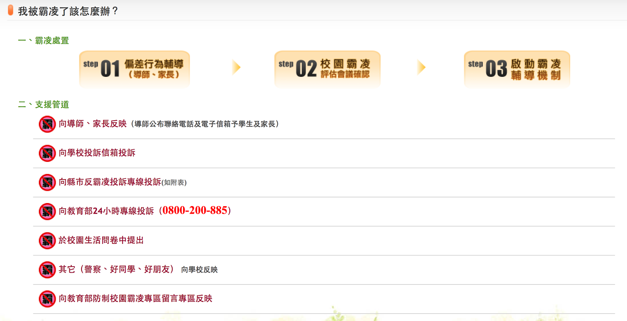Open the 向教育部防制校園霸凌專區留言專區反映 link
This screenshot has height=321, width=627.
(136, 298)
